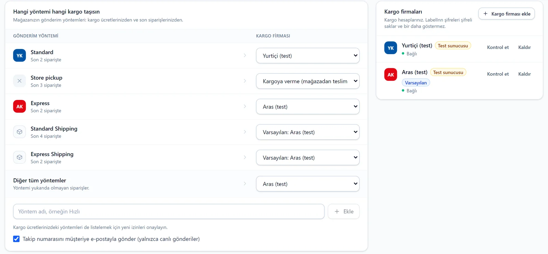Screen dimensions: 548x254
Task: Click the chevron arrow in Express Shipping row
Action: coord(245,157)
